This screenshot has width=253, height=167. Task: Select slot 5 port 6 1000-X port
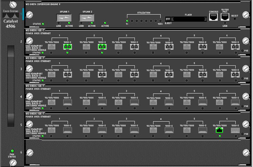click(x=235, y=130)
